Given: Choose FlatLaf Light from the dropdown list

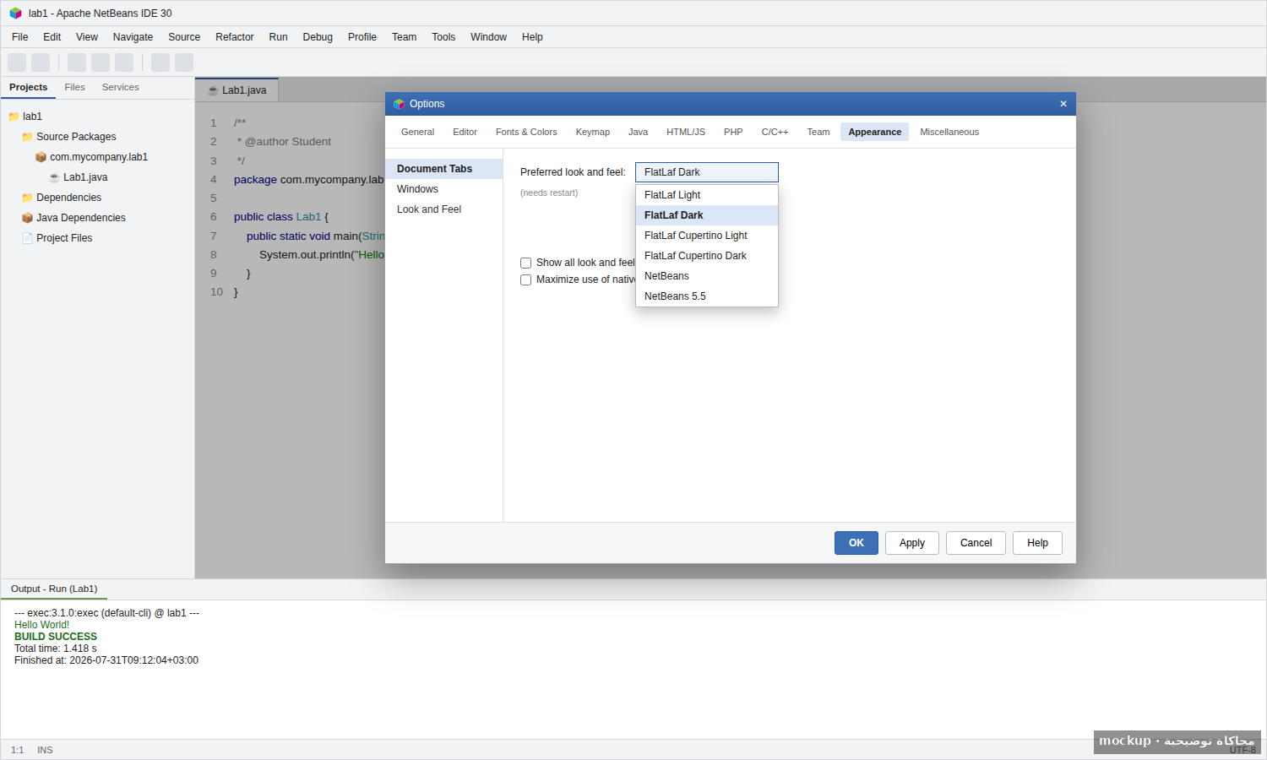Looking at the screenshot, I should [x=707, y=195].
